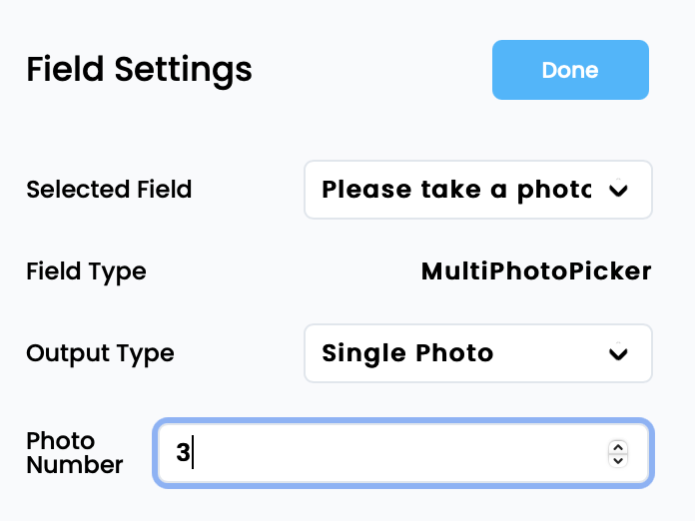Click the Photo Number spinner control

(x=618, y=453)
